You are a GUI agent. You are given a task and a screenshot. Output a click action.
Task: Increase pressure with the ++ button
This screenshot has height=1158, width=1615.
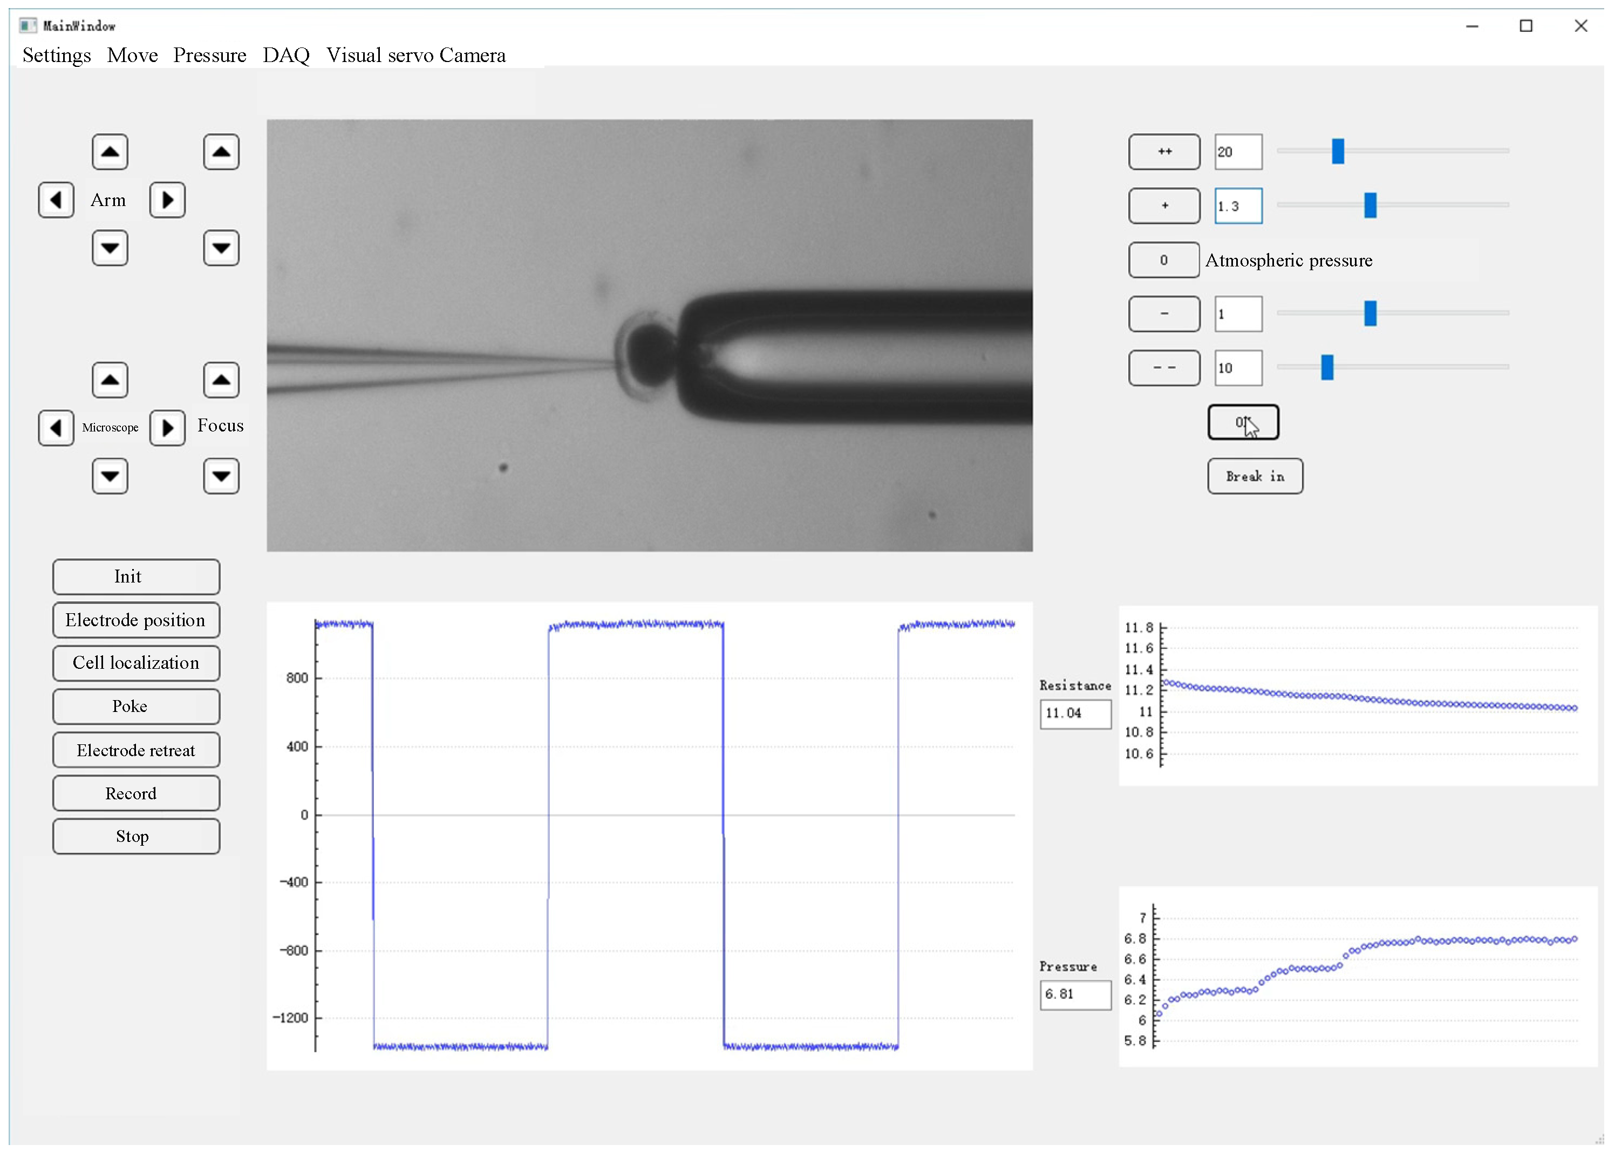click(1163, 152)
